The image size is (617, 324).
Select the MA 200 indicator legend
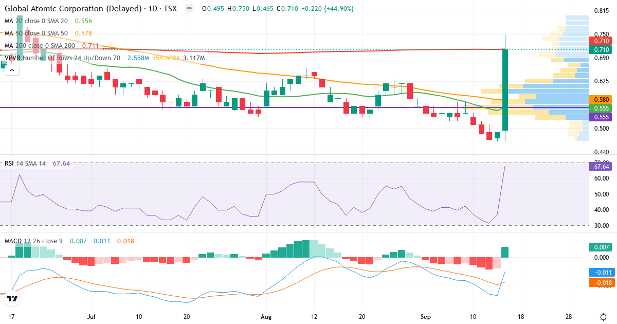[40, 46]
